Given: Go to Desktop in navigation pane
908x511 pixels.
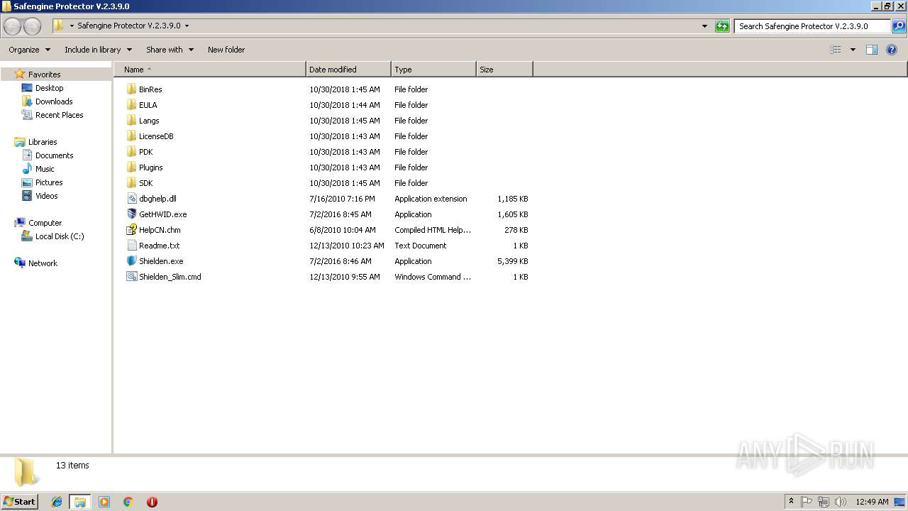Looking at the screenshot, I should tap(49, 88).
